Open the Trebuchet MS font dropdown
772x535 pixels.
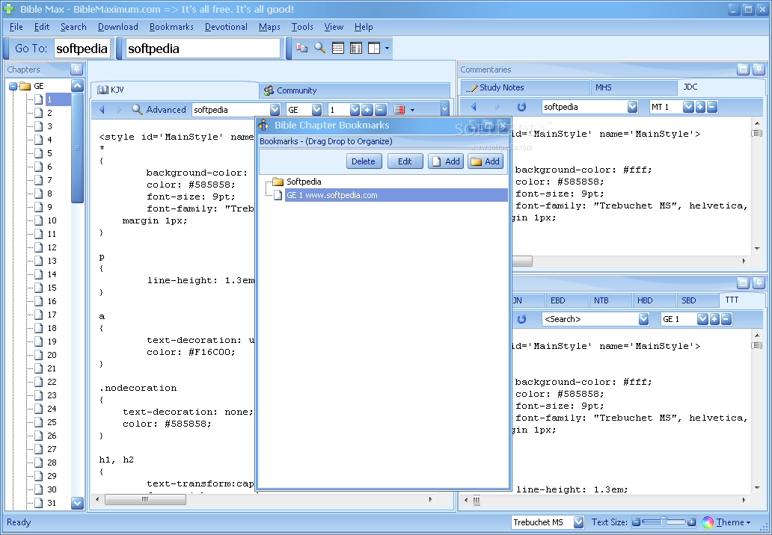point(578,522)
